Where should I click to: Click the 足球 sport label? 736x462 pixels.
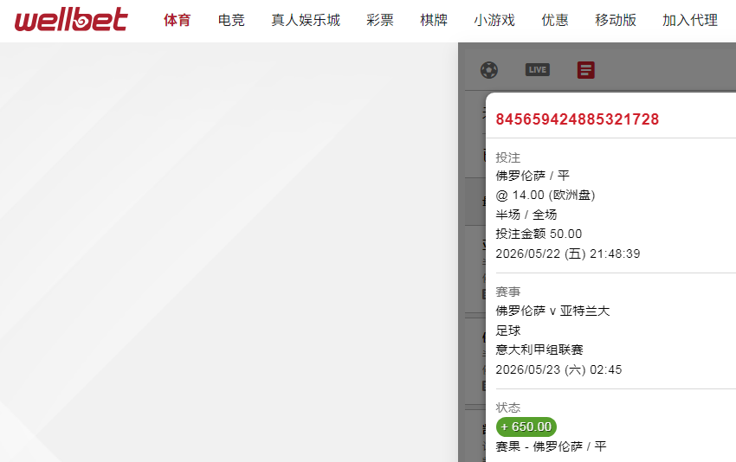508,330
